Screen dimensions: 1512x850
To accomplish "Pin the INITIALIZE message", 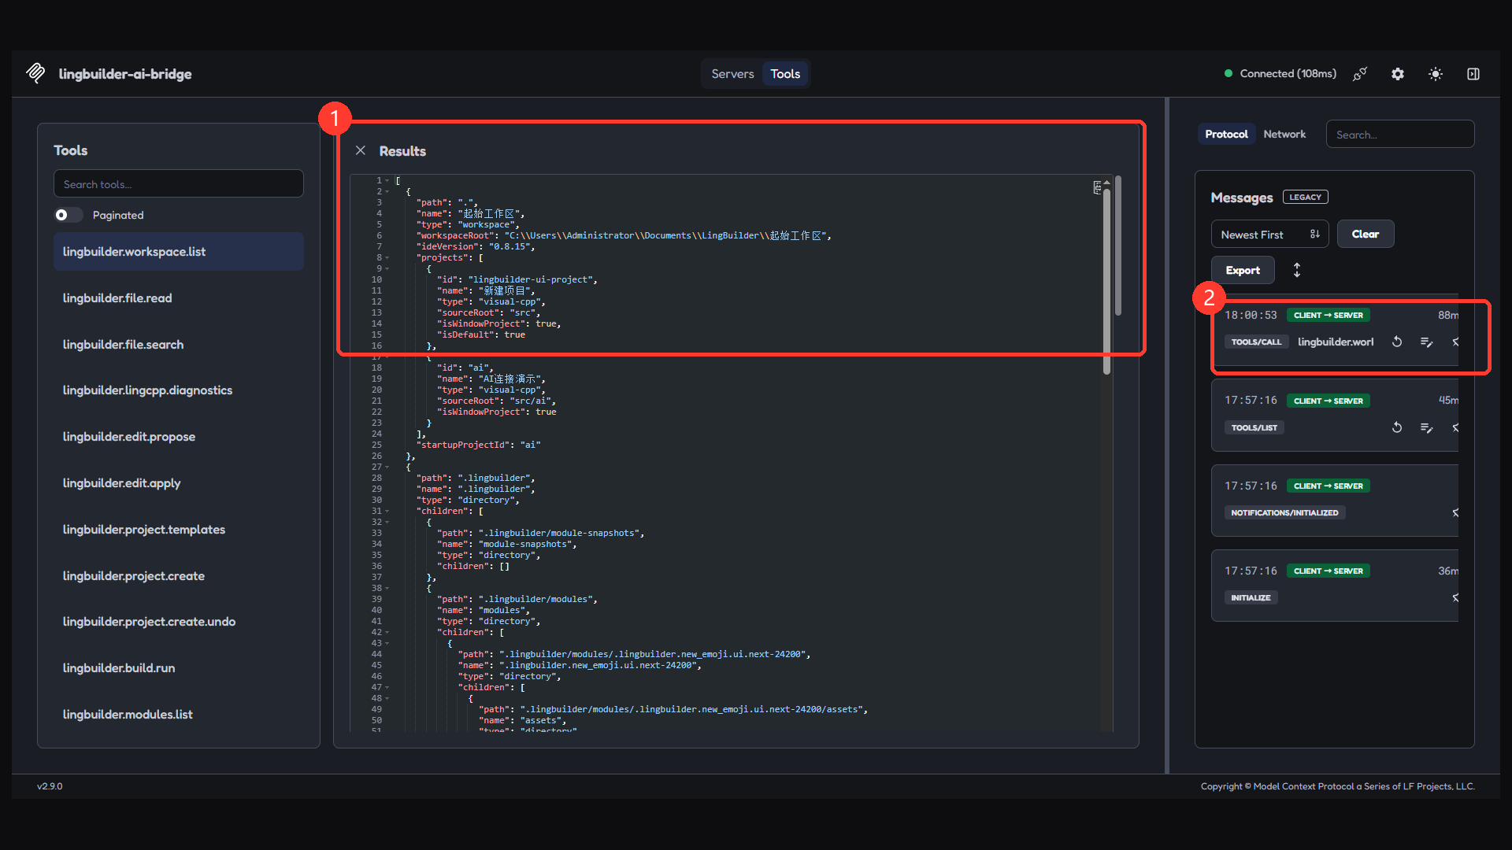I will pos(1455,597).
